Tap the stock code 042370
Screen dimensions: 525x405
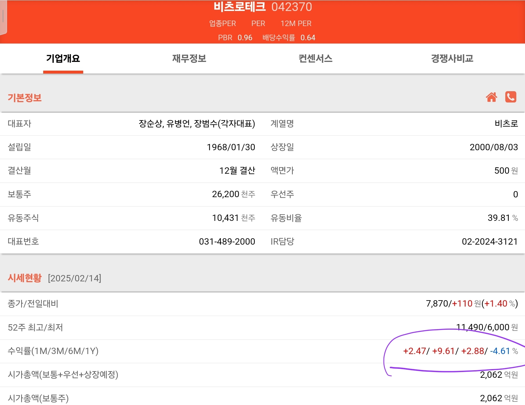tap(292, 7)
